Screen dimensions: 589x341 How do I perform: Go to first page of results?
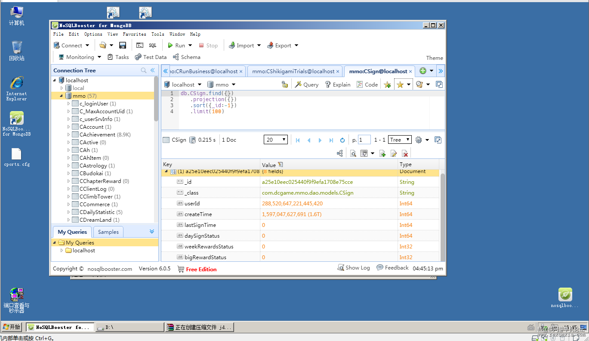pyautogui.click(x=298, y=140)
